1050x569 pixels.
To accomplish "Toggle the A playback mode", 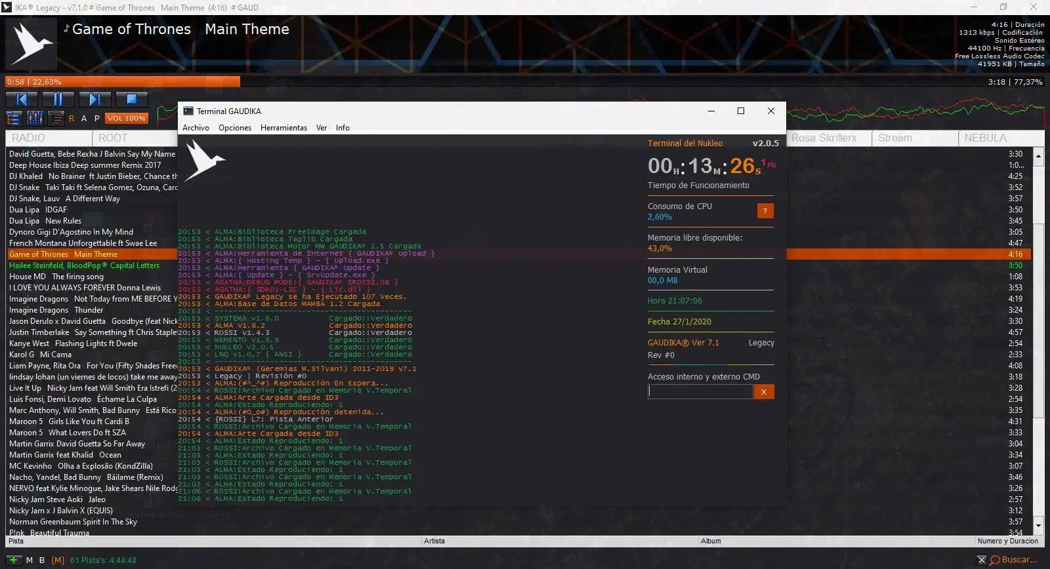I will (x=84, y=119).
